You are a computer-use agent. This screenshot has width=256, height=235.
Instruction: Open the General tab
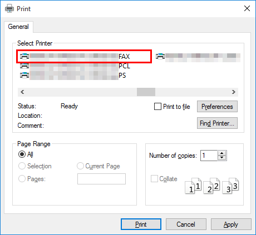18,27
